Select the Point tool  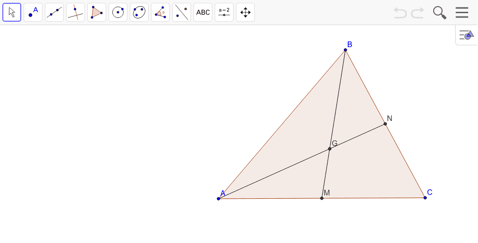(x=33, y=12)
